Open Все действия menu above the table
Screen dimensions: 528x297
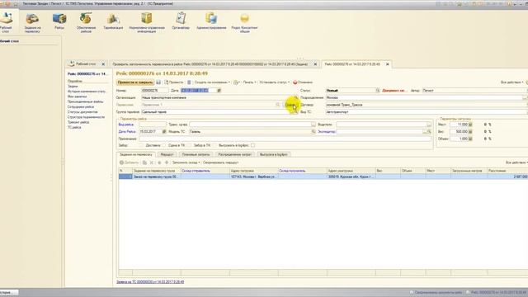click(516, 163)
